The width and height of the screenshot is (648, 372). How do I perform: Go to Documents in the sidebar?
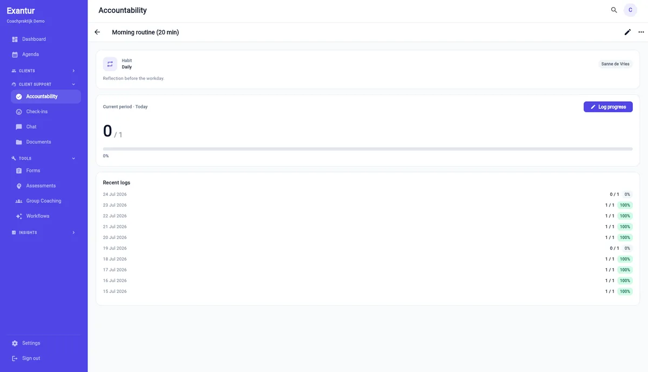click(x=46, y=142)
